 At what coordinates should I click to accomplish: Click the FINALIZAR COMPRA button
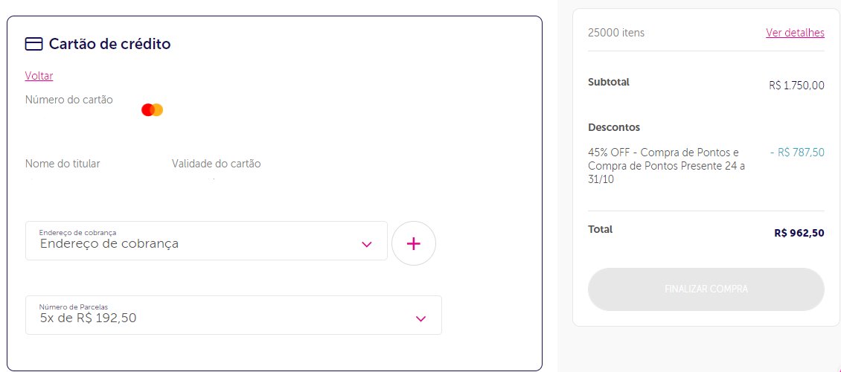tap(706, 289)
